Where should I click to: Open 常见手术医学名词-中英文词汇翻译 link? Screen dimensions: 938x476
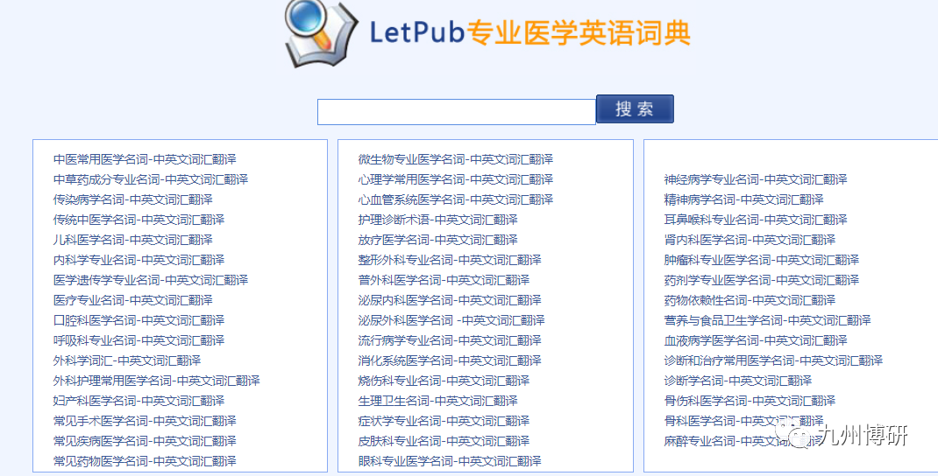tap(145, 421)
